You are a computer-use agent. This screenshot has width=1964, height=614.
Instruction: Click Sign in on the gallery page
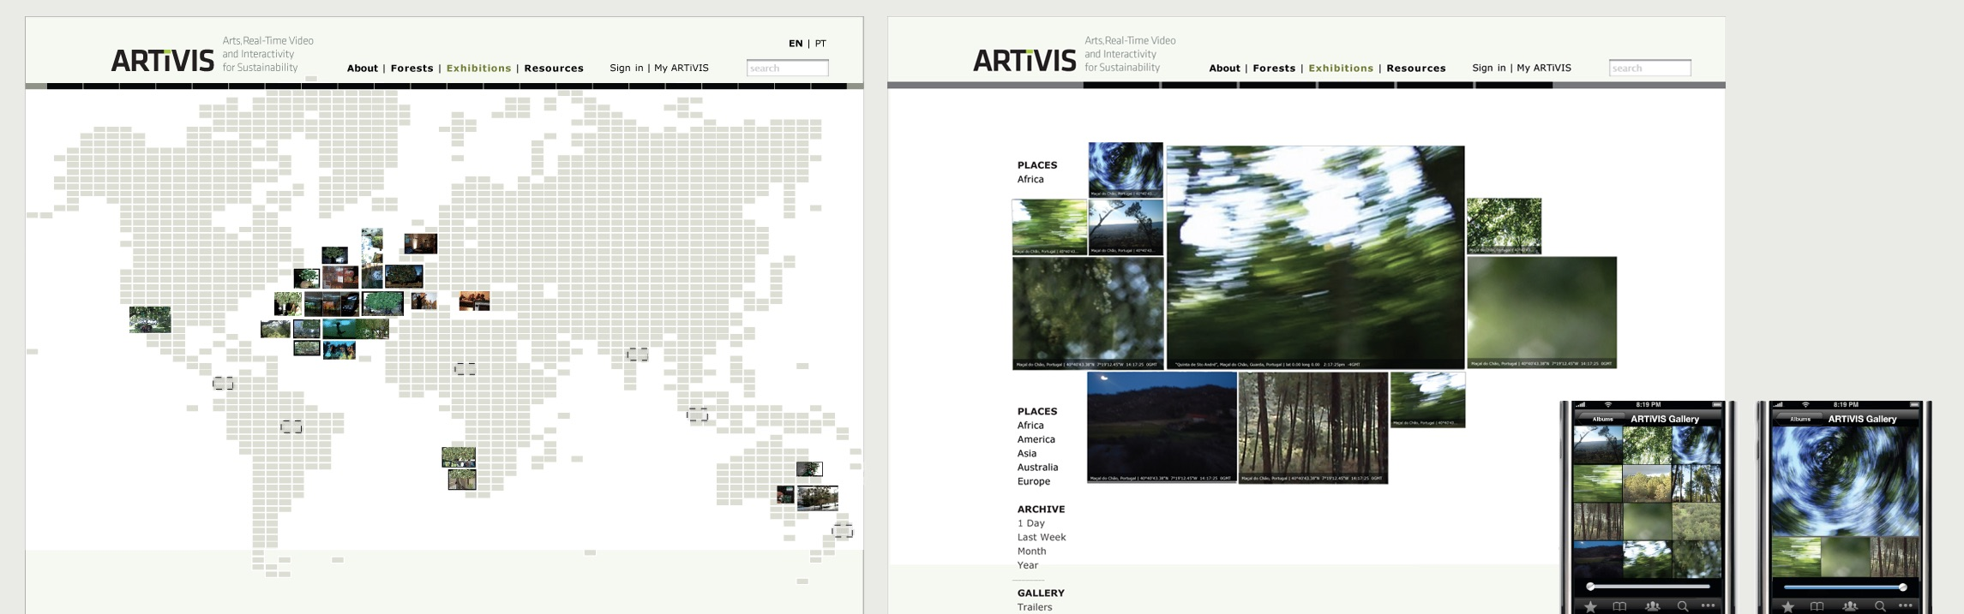1488,69
